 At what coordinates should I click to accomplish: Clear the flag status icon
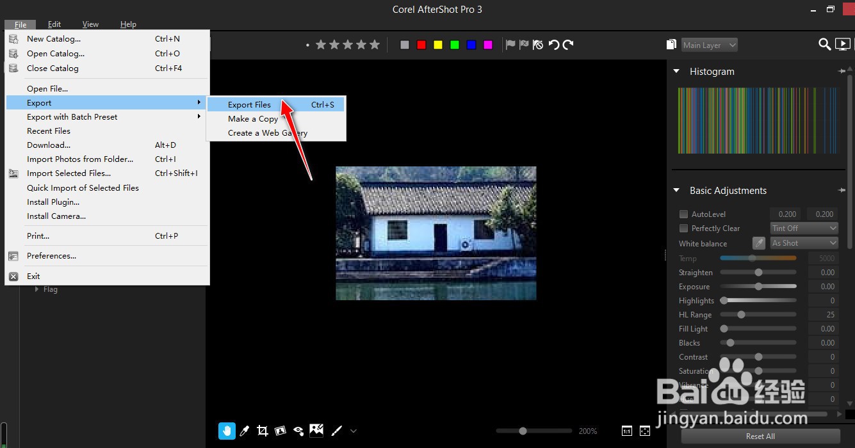coord(538,44)
